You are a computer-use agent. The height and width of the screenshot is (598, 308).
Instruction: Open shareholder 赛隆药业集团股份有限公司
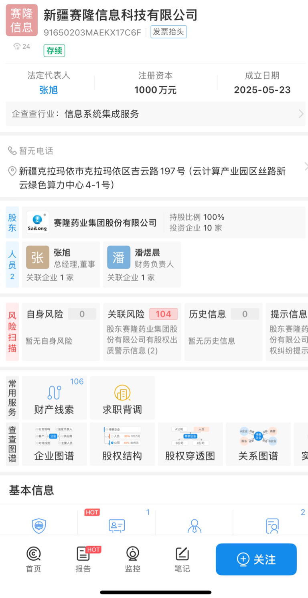(x=105, y=223)
